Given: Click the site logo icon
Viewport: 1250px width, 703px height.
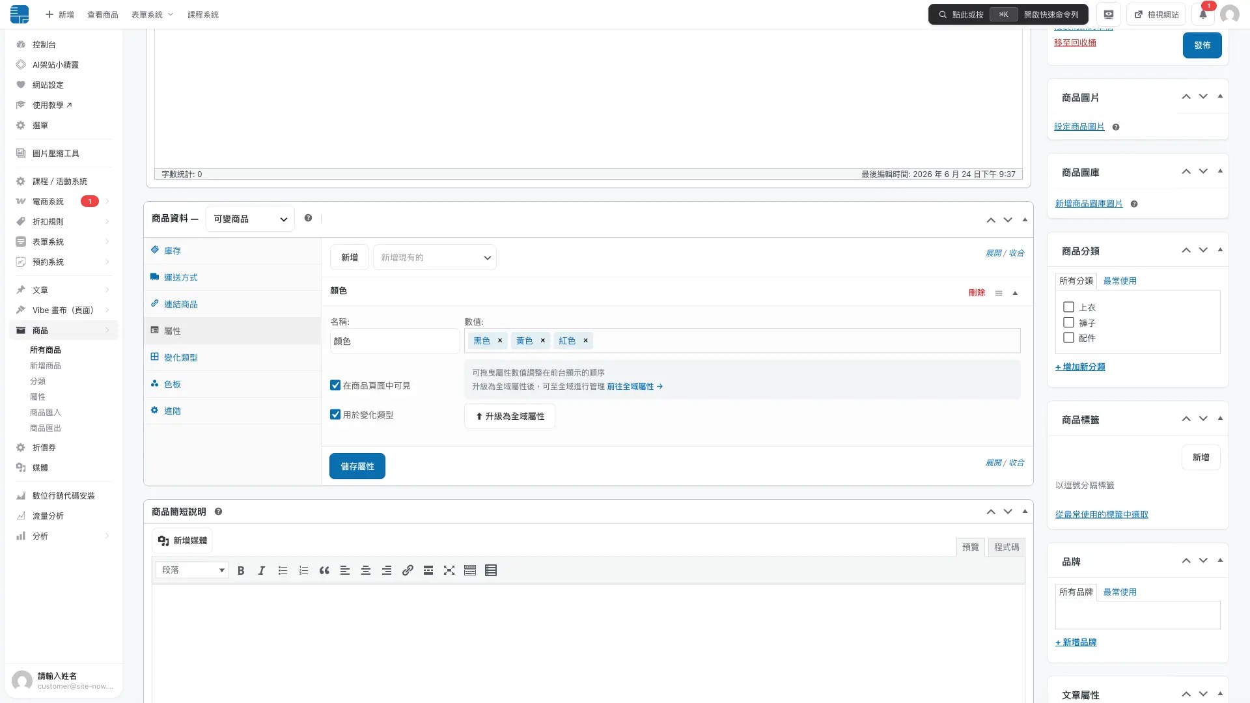Looking at the screenshot, I should (x=20, y=14).
